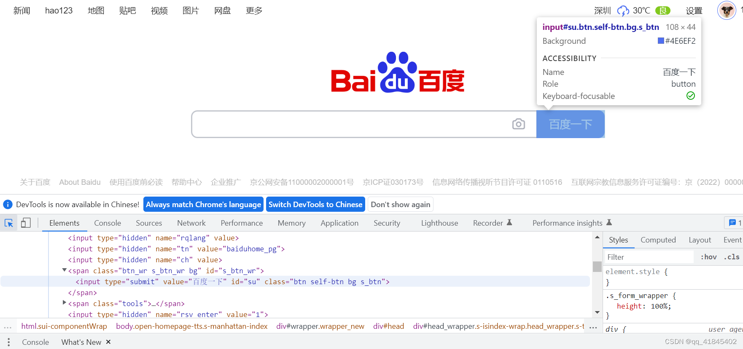Switch to the Application tab

[339, 223]
